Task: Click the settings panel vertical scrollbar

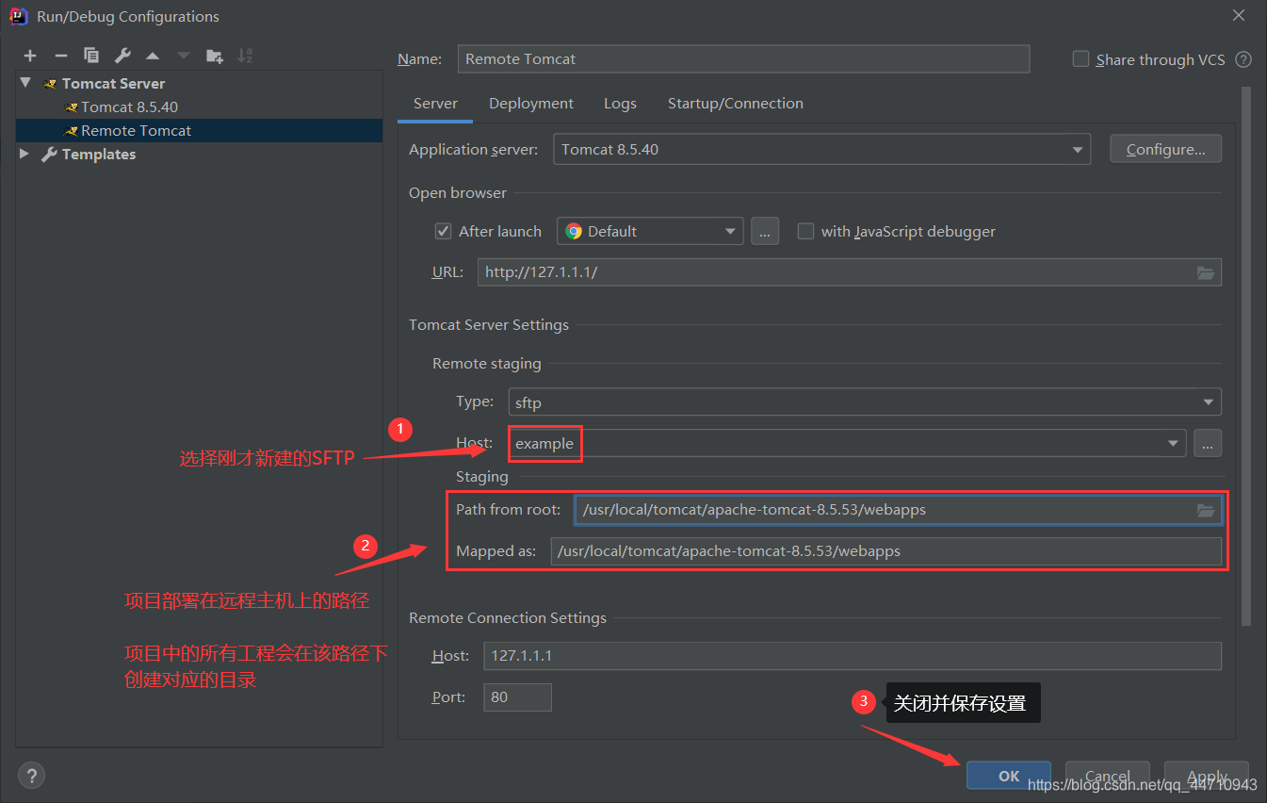Action: [x=1246, y=356]
